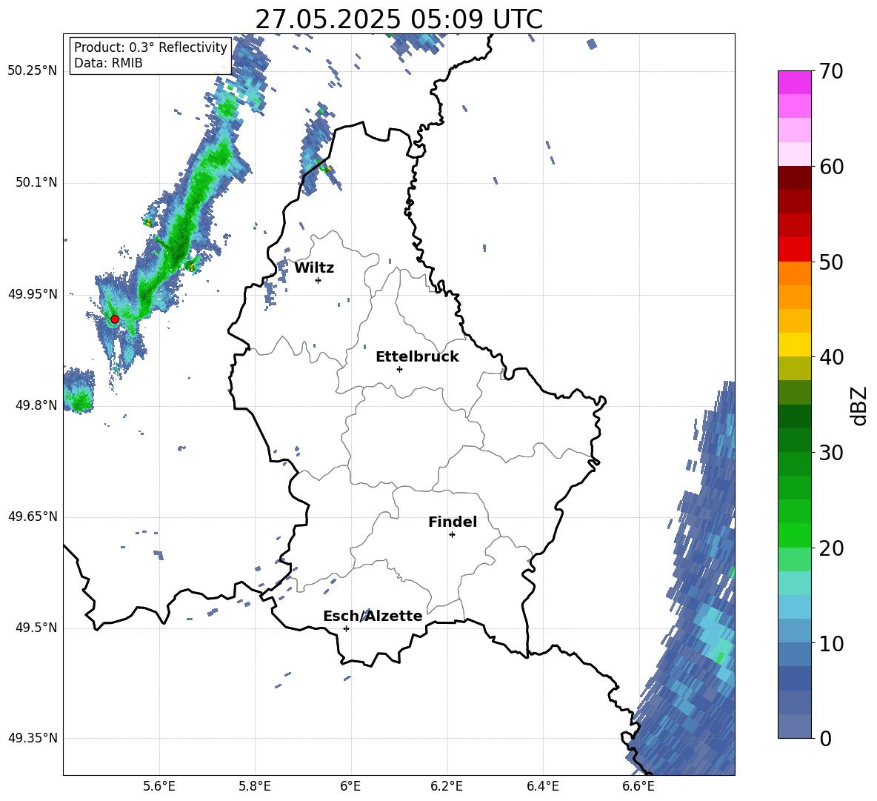This screenshot has width=877, height=801.
Task: Click the colorbar tick label 10
Action: point(831,643)
